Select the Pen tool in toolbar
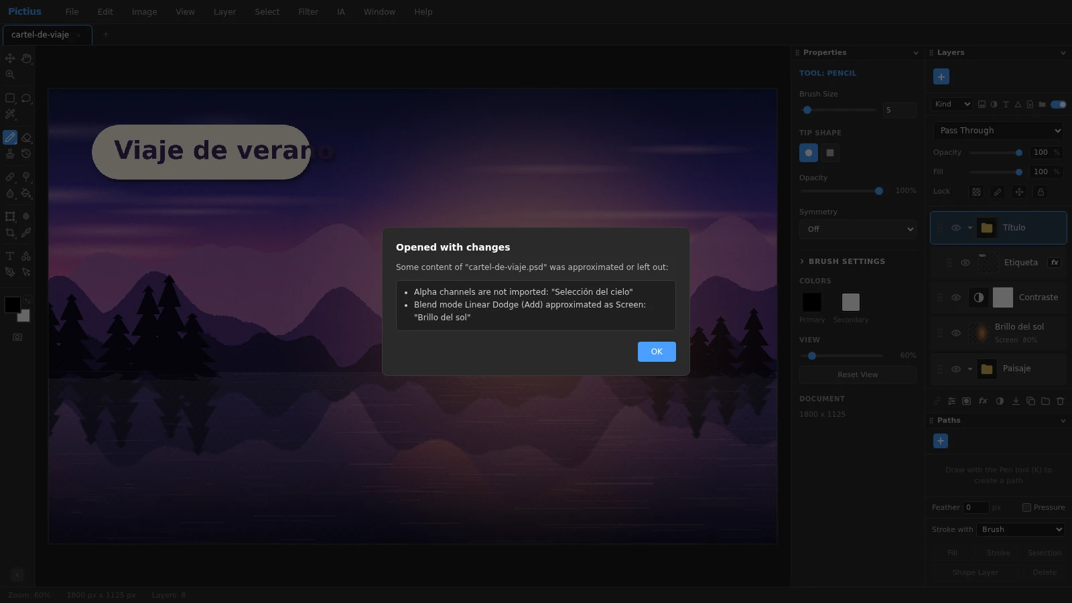This screenshot has width=1072, height=603. [x=10, y=272]
